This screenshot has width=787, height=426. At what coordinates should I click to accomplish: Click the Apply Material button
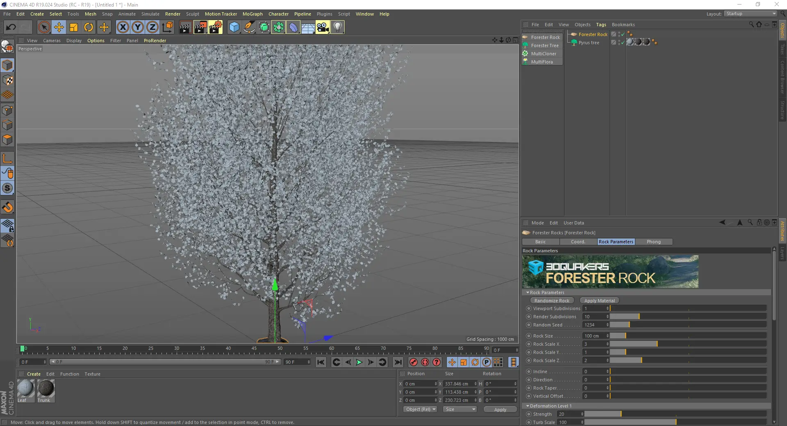pyautogui.click(x=599, y=301)
